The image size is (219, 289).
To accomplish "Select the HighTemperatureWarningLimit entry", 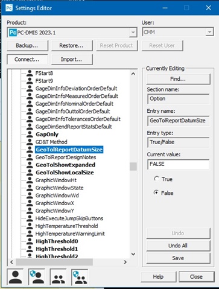I will click(x=70, y=233).
